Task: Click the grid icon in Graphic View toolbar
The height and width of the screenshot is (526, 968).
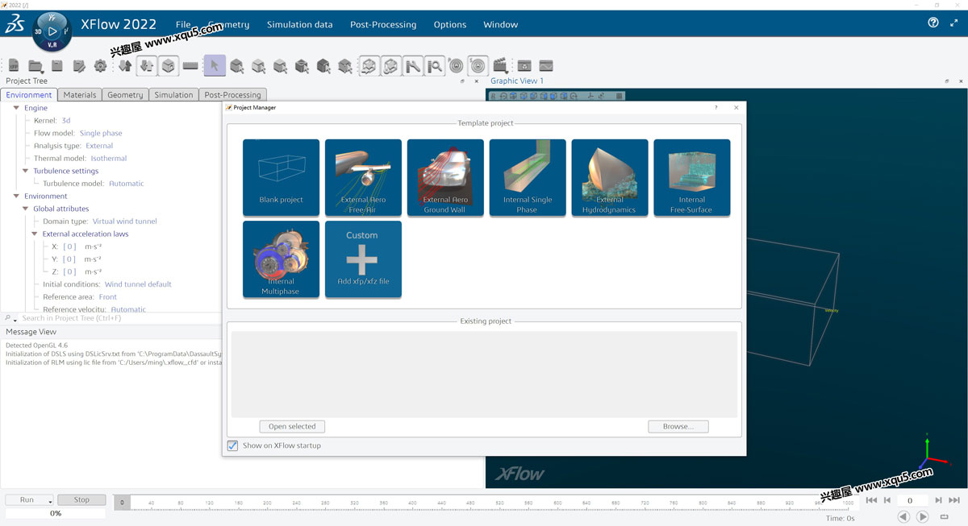Action: [x=620, y=96]
